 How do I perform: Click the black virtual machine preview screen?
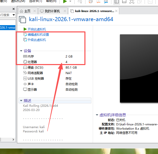click(x=139, y=68)
